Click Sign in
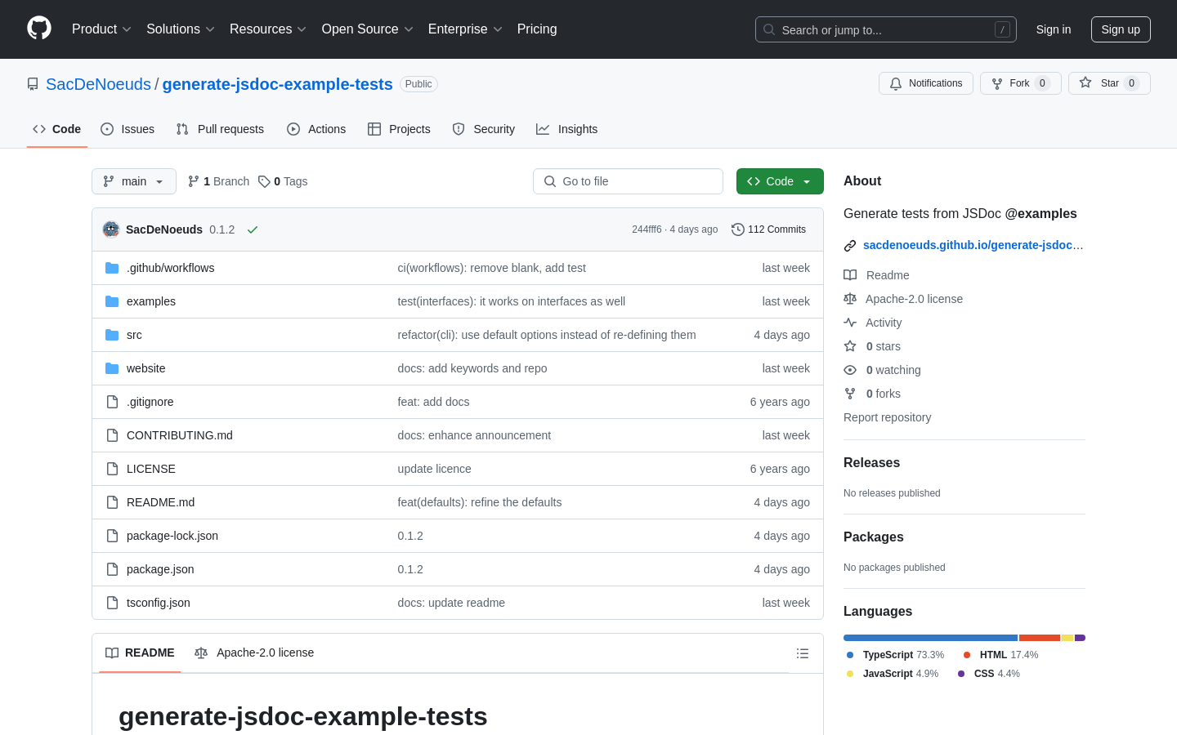The image size is (1177, 735). pyautogui.click(x=1054, y=29)
